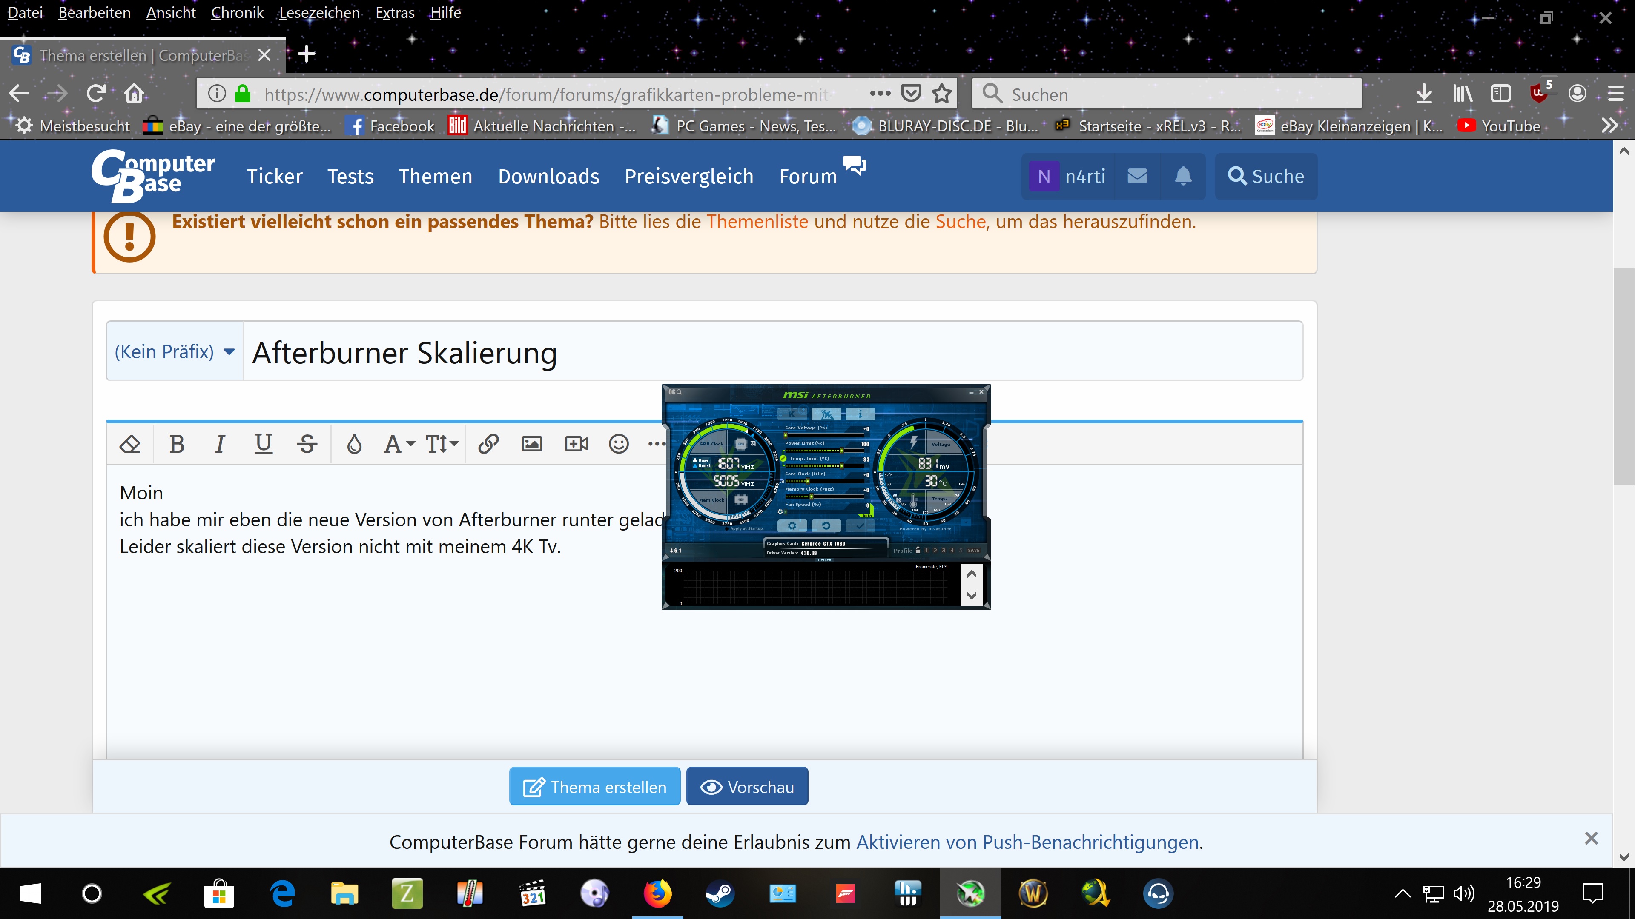
Task: Click Afterburner reset to defaults button
Action: 826,526
